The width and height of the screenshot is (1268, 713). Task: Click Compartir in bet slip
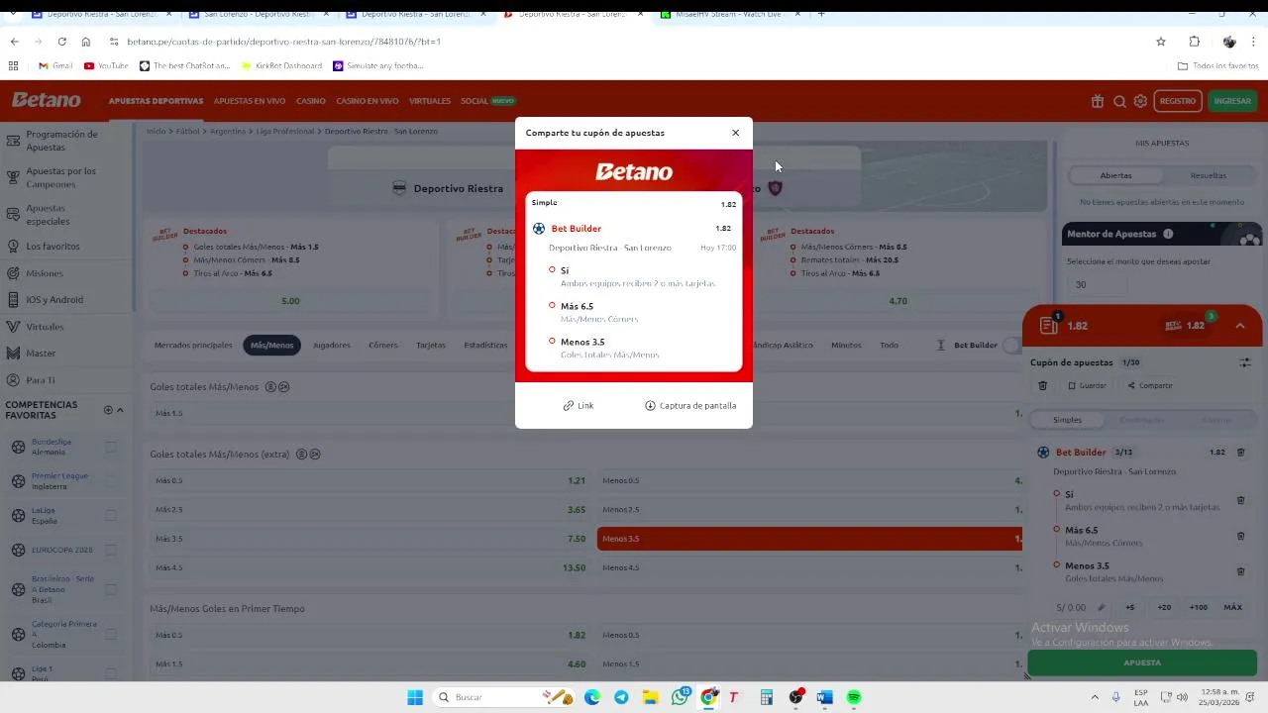point(1149,386)
